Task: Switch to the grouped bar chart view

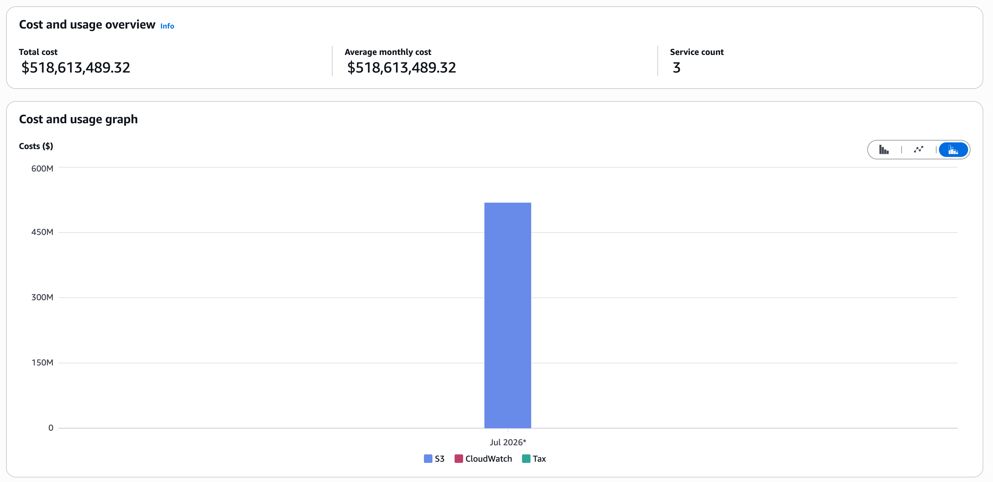Action: pyautogui.click(x=884, y=150)
